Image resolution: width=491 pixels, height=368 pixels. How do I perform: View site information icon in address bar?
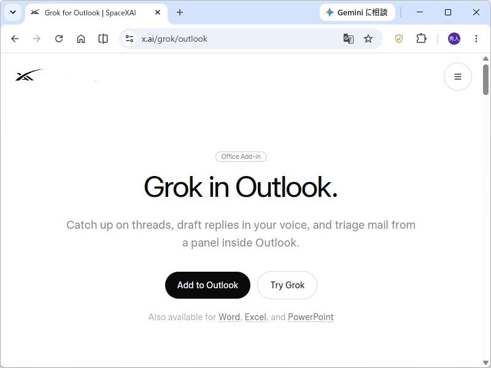point(130,39)
